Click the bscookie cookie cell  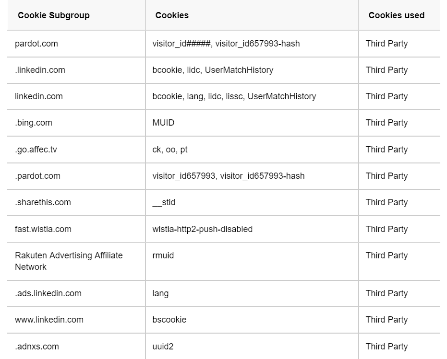[x=169, y=320]
